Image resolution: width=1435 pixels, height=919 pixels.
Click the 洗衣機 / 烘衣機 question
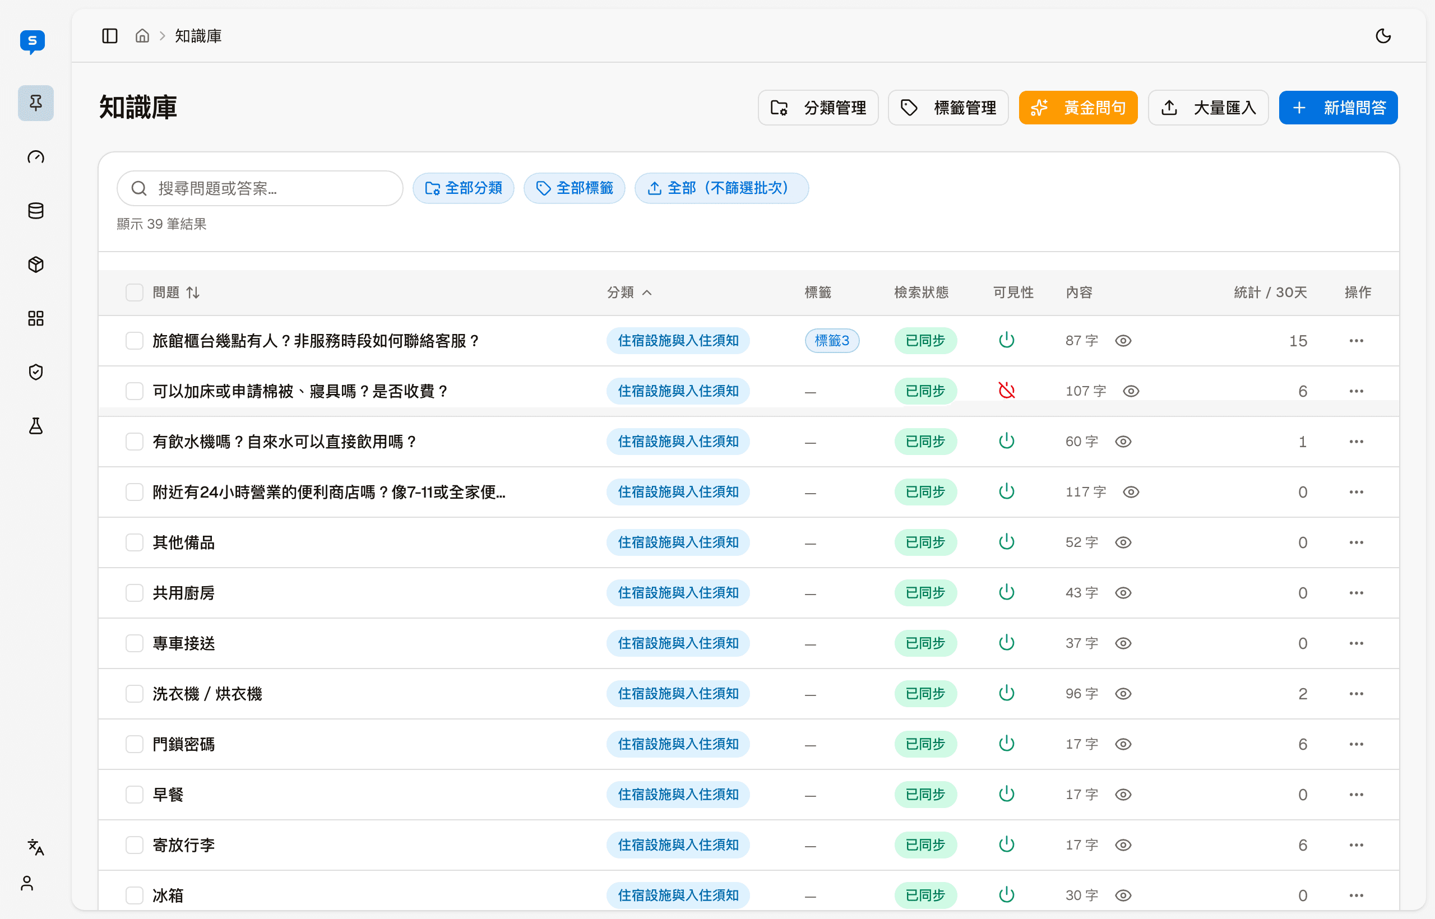(207, 694)
